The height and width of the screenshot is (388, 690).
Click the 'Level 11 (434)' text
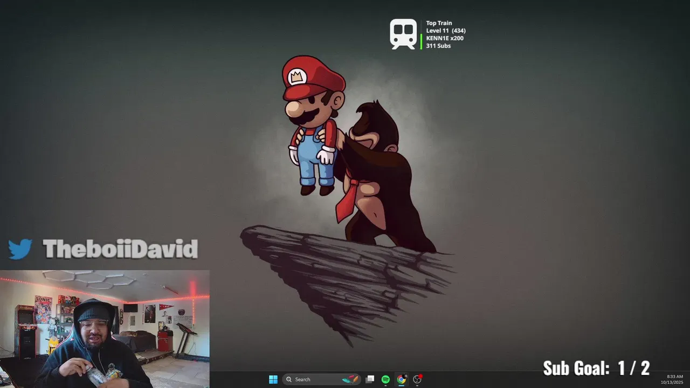(446, 31)
